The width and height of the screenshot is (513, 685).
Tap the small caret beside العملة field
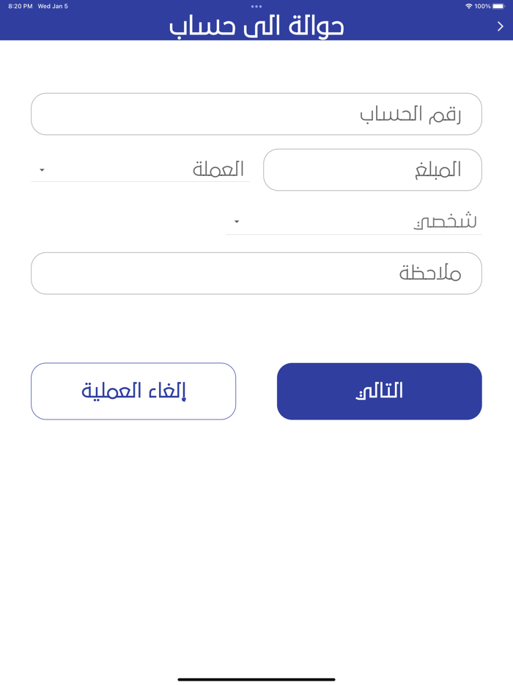(42, 170)
